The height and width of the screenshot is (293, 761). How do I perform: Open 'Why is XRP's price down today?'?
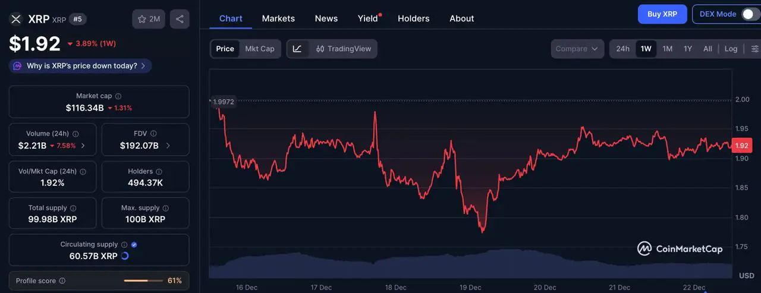click(x=80, y=66)
